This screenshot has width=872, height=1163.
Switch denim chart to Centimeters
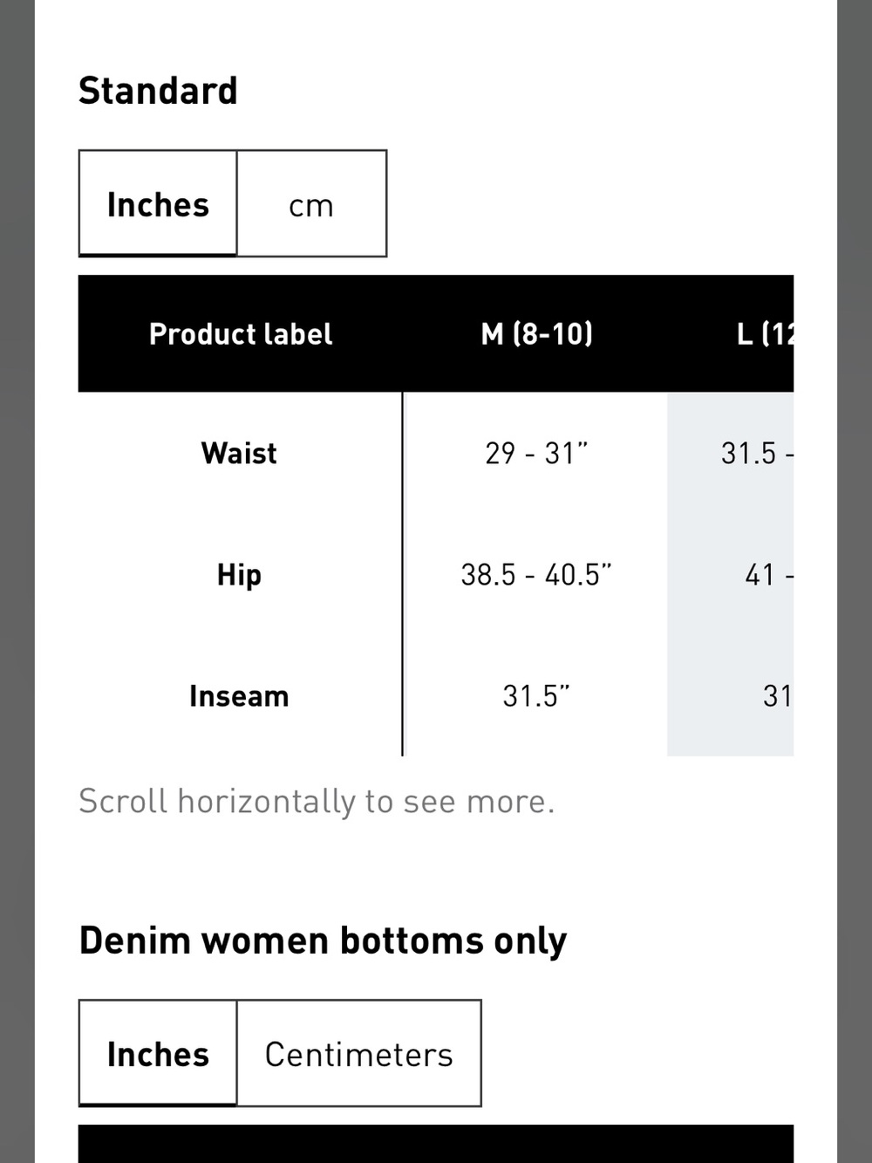click(x=358, y=1053)
